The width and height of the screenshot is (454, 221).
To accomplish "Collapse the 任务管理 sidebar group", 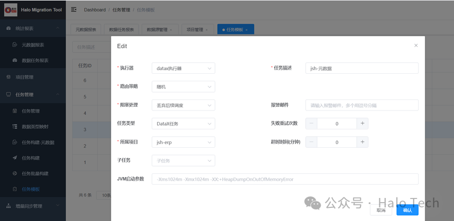I will tap(57, 94).
